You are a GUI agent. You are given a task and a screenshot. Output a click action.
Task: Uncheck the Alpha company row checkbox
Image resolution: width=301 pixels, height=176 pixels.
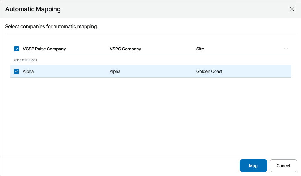pyautogui.click(x=17, y=71)
